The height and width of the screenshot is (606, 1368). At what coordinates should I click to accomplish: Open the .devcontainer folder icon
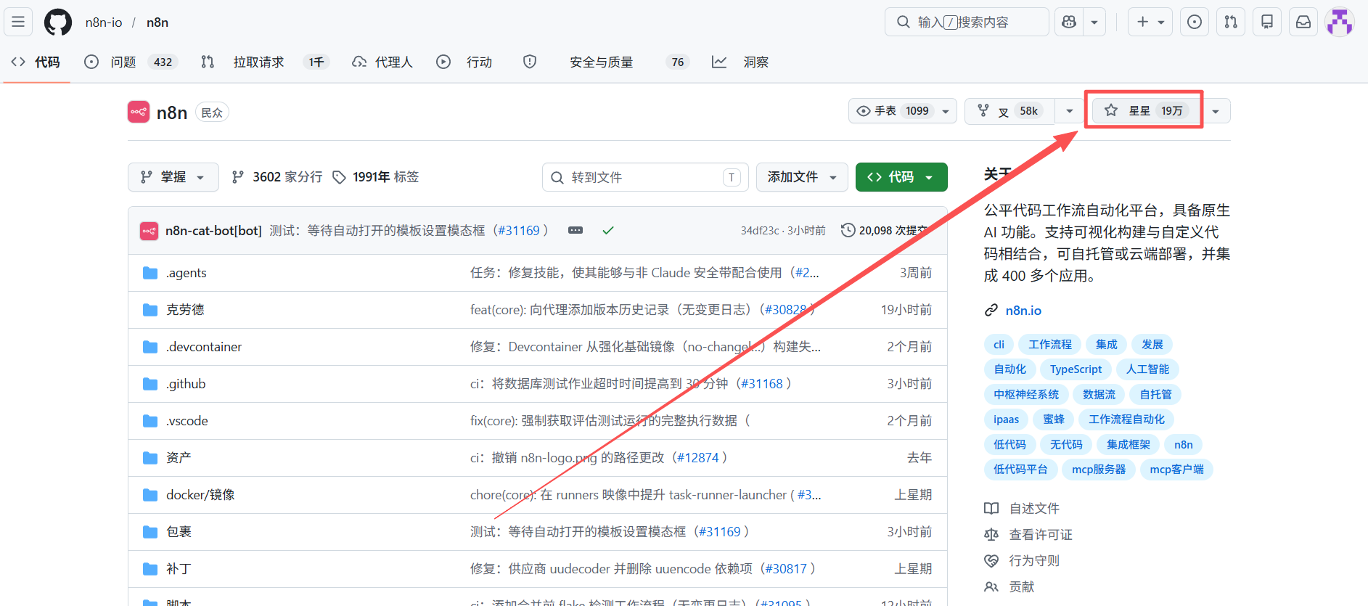point(150,347)
